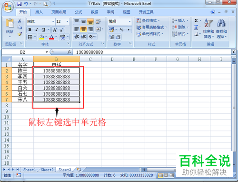
Task: Activate the Format Painter brush
Action: [x=20, y=34]
